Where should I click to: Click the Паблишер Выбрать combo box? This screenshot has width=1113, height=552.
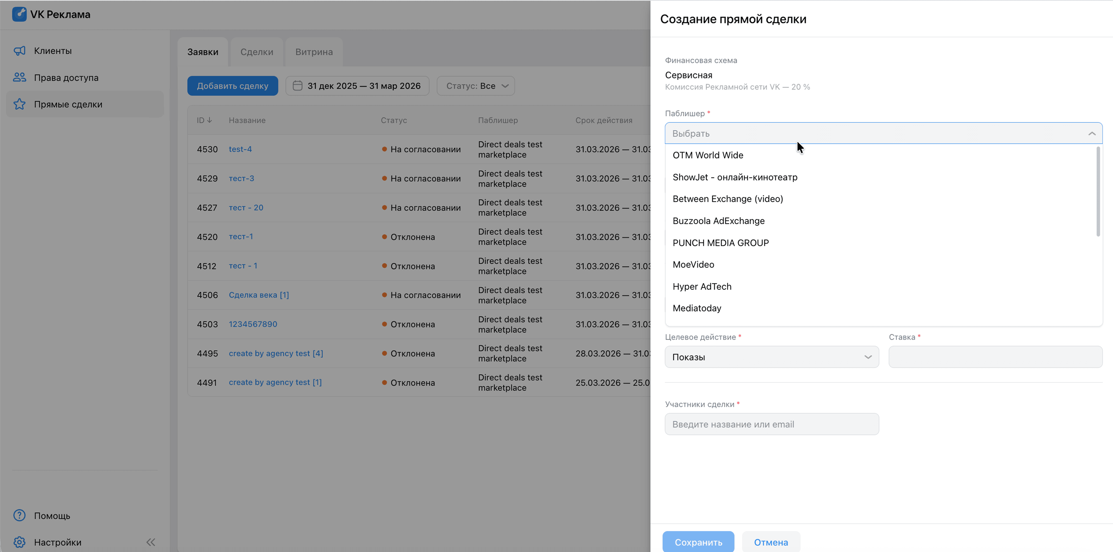pos(884,133)
